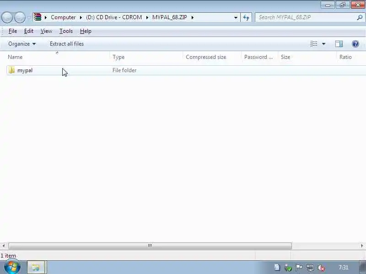Click the magnifier search icon
366x274 pixels.
coord(360,17)
